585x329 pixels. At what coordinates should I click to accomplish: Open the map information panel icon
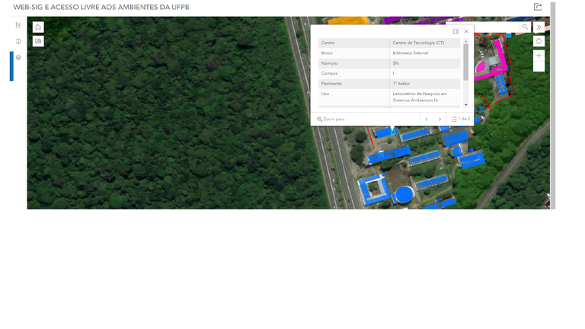pyautogui.click(x=18, y=41)
